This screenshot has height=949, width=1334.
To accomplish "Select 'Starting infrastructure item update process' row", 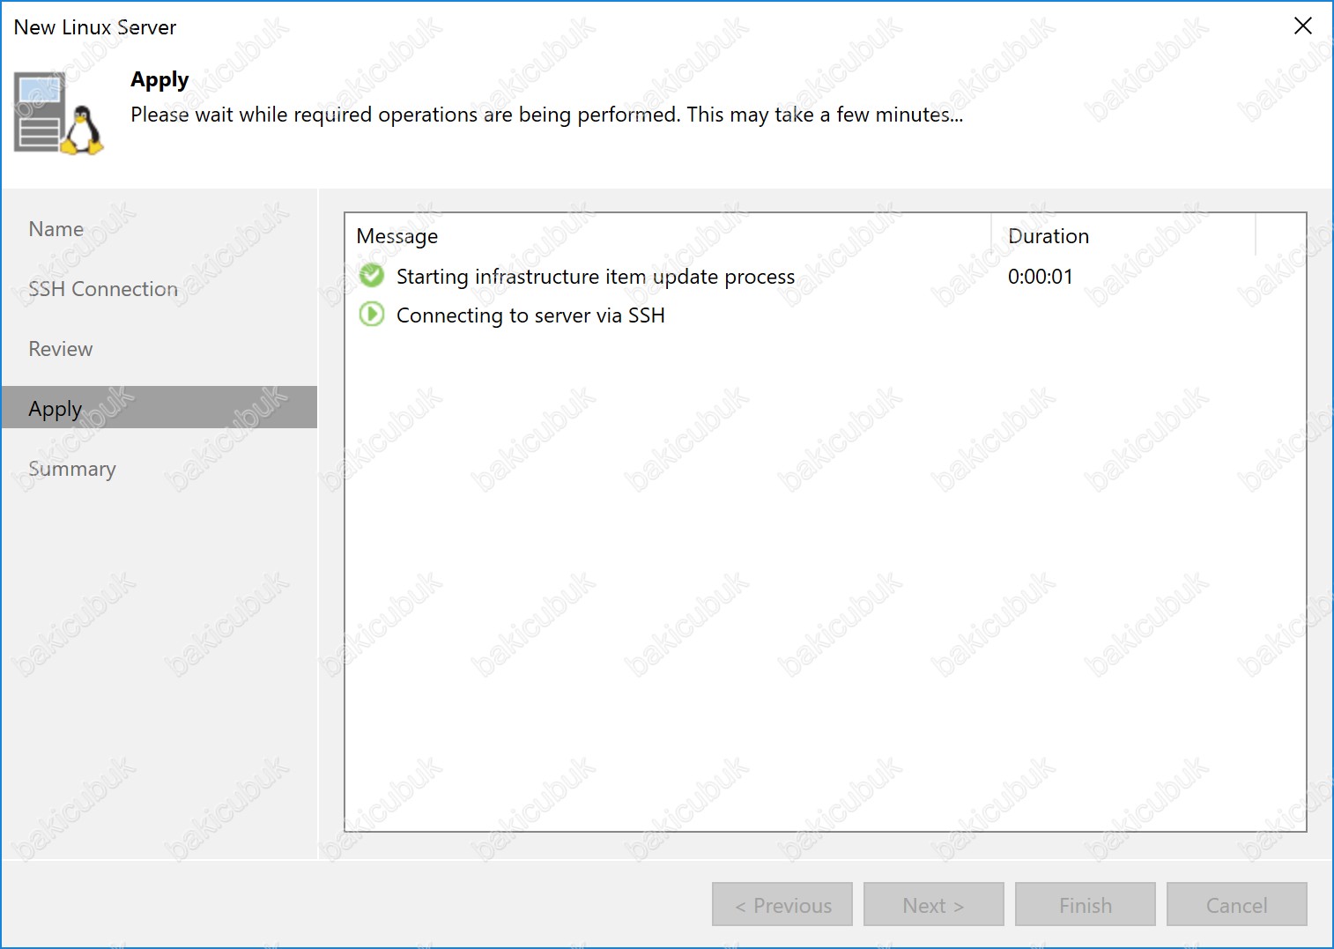I will point(825,277).
